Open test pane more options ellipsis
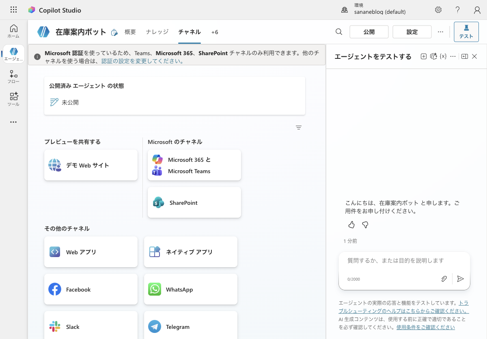The height and width of the screenshot is (339, 487). tap(453, 56)
